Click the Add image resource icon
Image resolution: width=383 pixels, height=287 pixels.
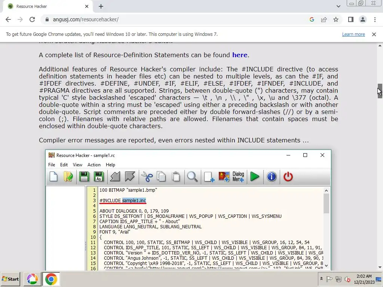click(x=224, y=176)
